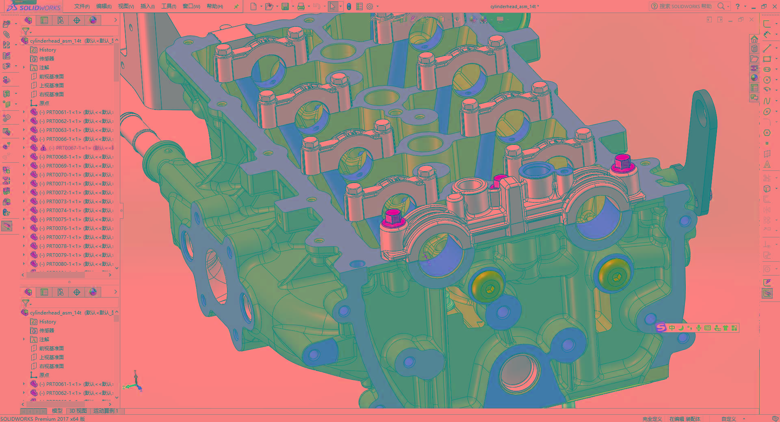The width and height of the screenshot is (780, 422).
Task: Toggle the IME moon half-width mode
Action: 681,328
